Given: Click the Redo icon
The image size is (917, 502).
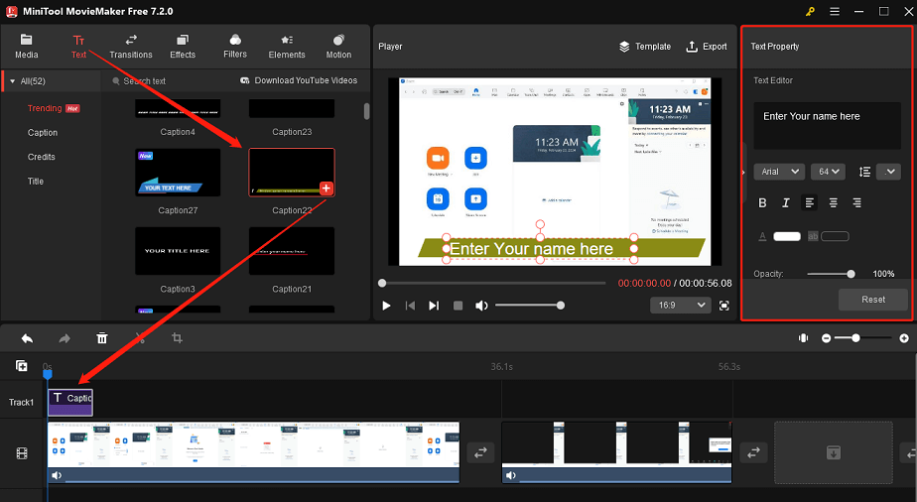Looking at the screenshot, I should pyautogui.click(x=65, y=338).
